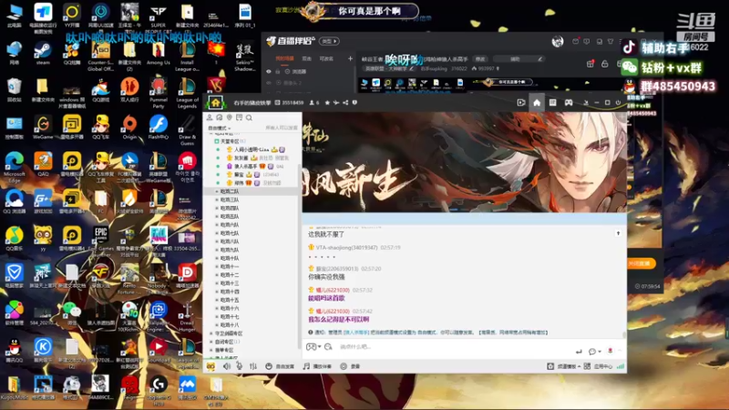Open the Steam desktop icon
The image size is (729, 410).
(x=43, y=53)
